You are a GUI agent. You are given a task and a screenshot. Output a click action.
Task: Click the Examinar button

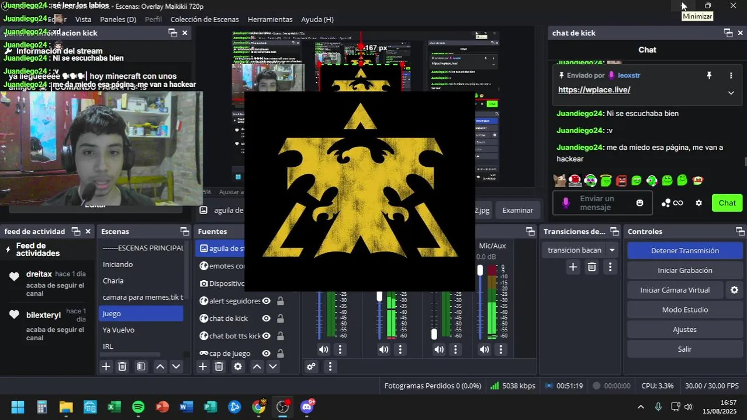tap(517, 210)
